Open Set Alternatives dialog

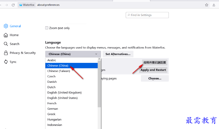[x=118, y=54]
